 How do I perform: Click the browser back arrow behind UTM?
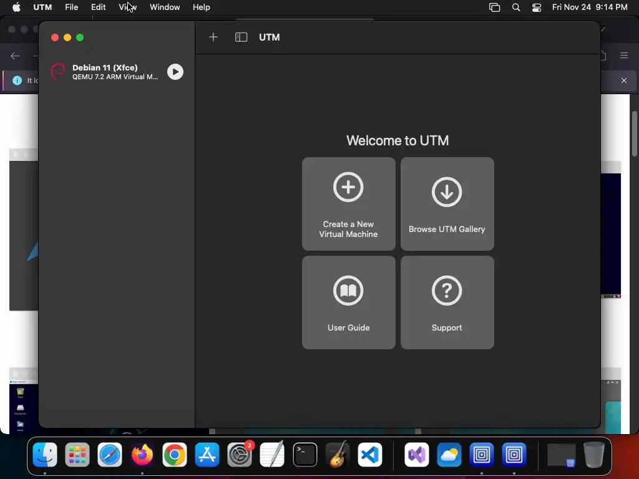pos(15,56)
